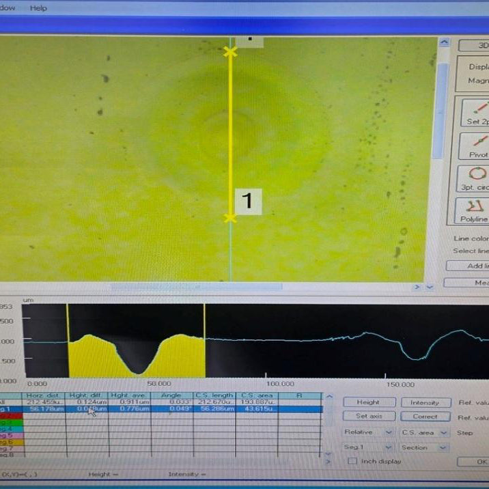Select the Set 2pt line tool
Image resolution: width=489 pixels, height=489 pixels.
coord(475,113)
